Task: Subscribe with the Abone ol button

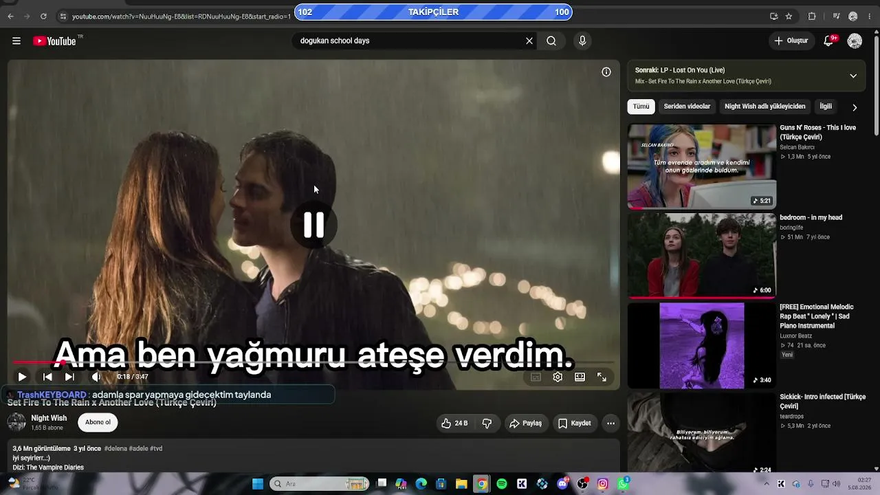Action: [98, 422]
